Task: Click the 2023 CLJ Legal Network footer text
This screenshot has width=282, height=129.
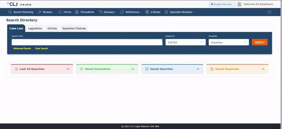Action: click(x=140, y=126)
